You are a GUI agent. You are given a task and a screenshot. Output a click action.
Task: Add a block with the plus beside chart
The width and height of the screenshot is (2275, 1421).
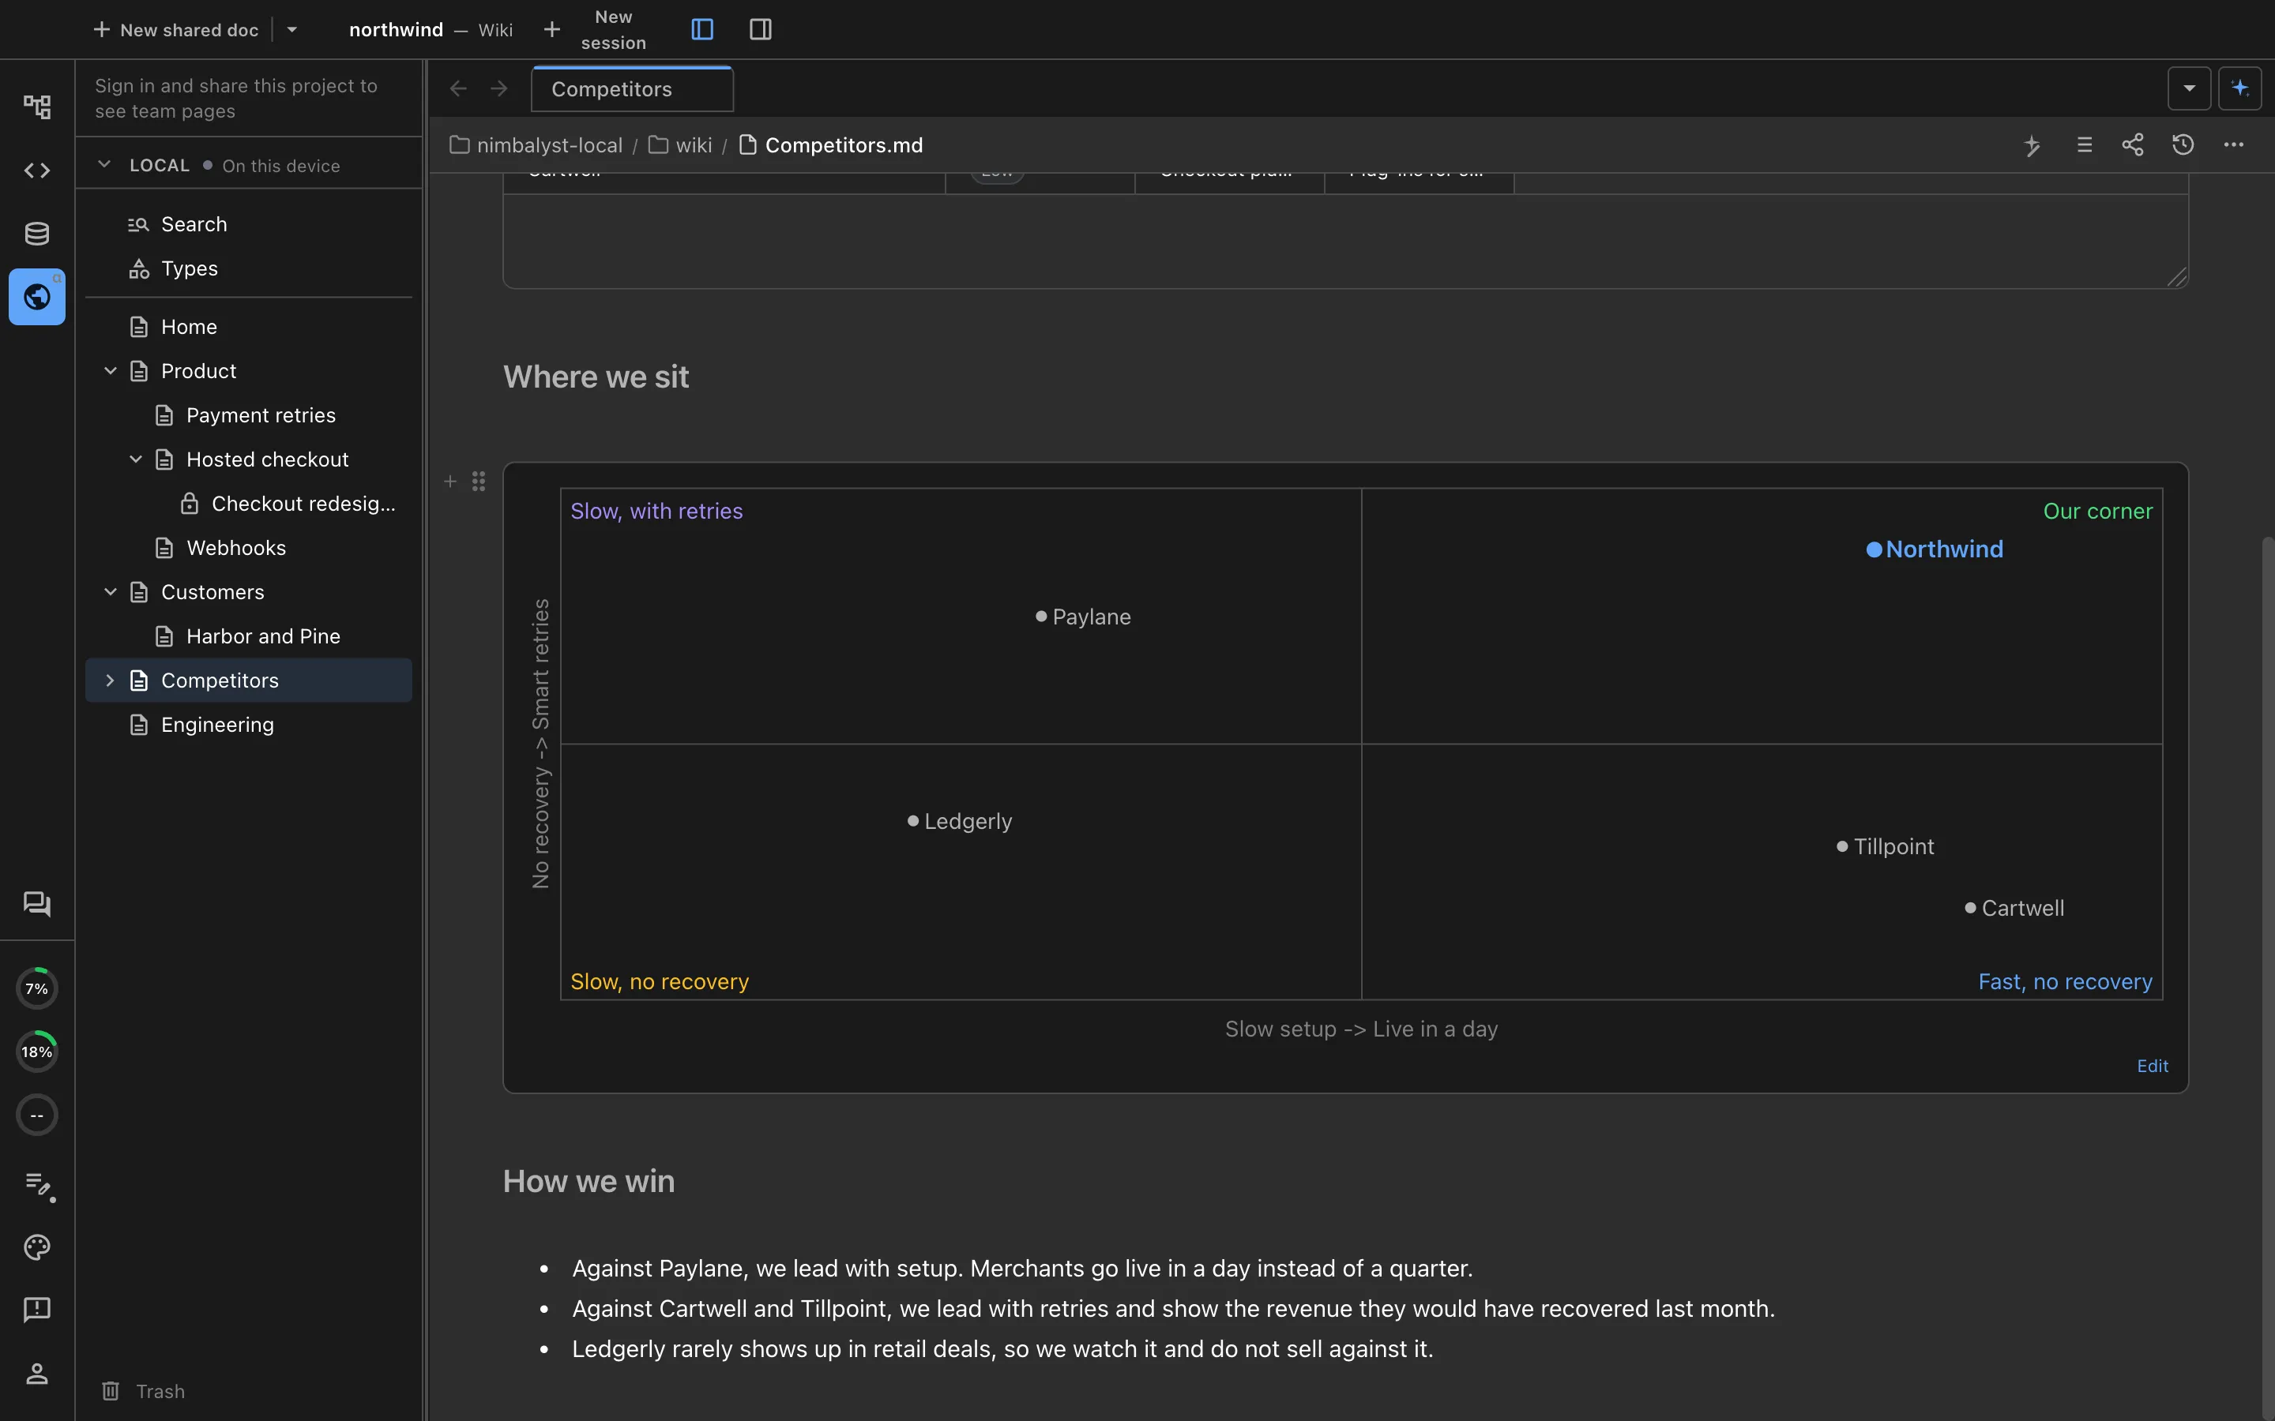pos(450,482)
